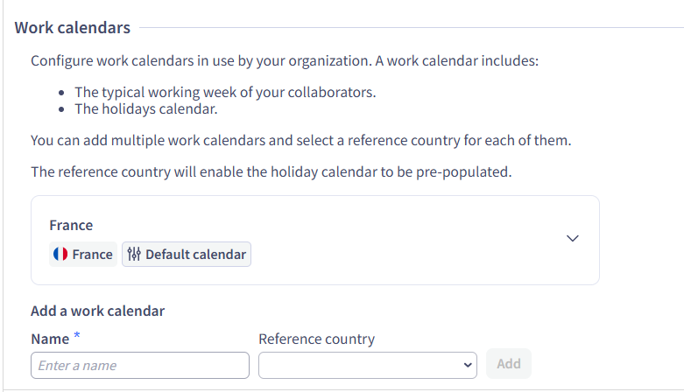Select the France country badge

coord(83,255)
